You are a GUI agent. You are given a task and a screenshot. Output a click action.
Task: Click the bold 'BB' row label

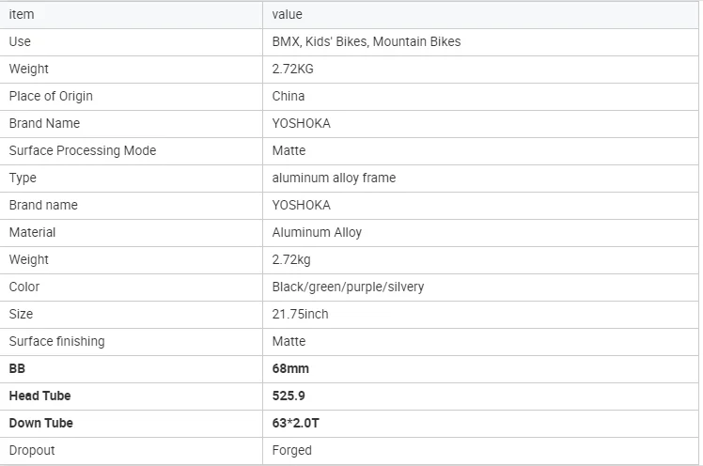coord(18,368)
